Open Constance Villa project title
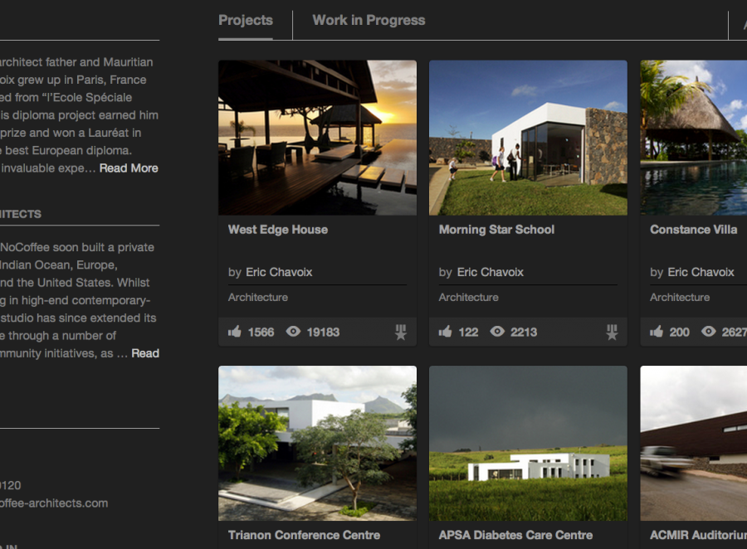The image size is (747, 549). (x=694, y=230)
